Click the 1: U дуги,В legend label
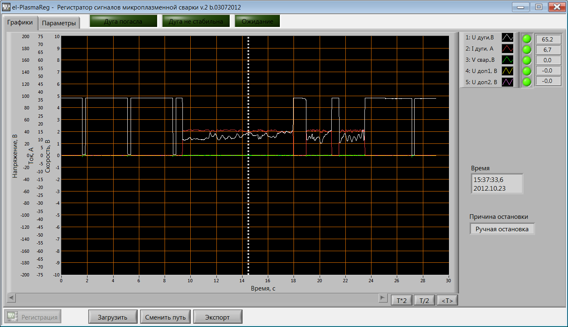Viewport: 568px width, 327px height. (480, 38)
